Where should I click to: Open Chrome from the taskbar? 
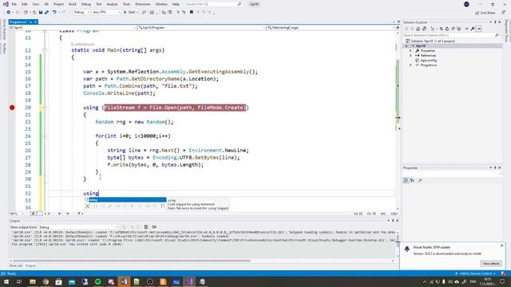(46, 281)
